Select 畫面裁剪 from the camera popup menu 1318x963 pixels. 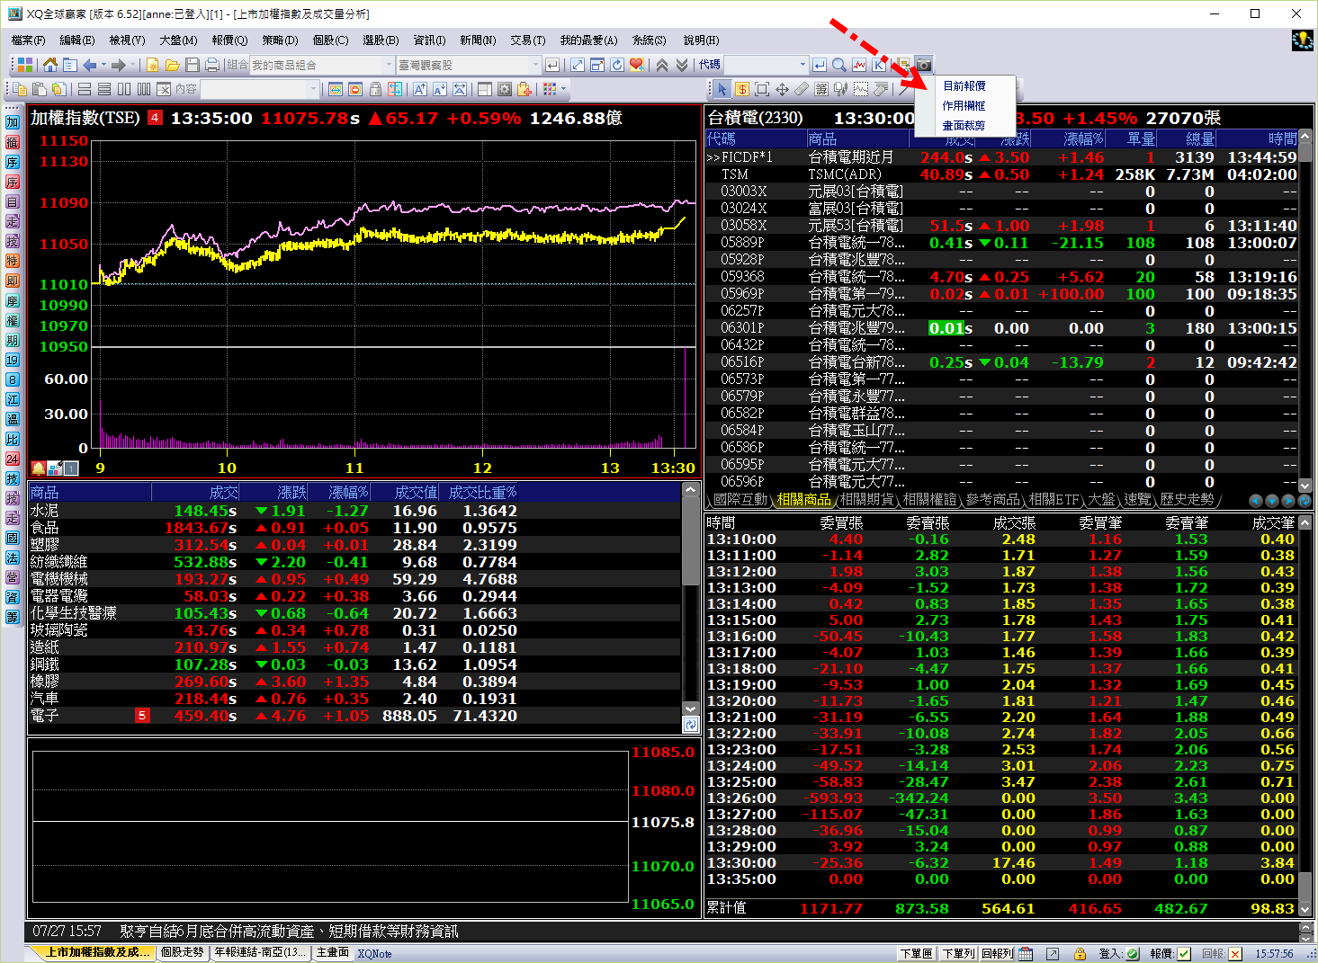click(x=964, y=126)
